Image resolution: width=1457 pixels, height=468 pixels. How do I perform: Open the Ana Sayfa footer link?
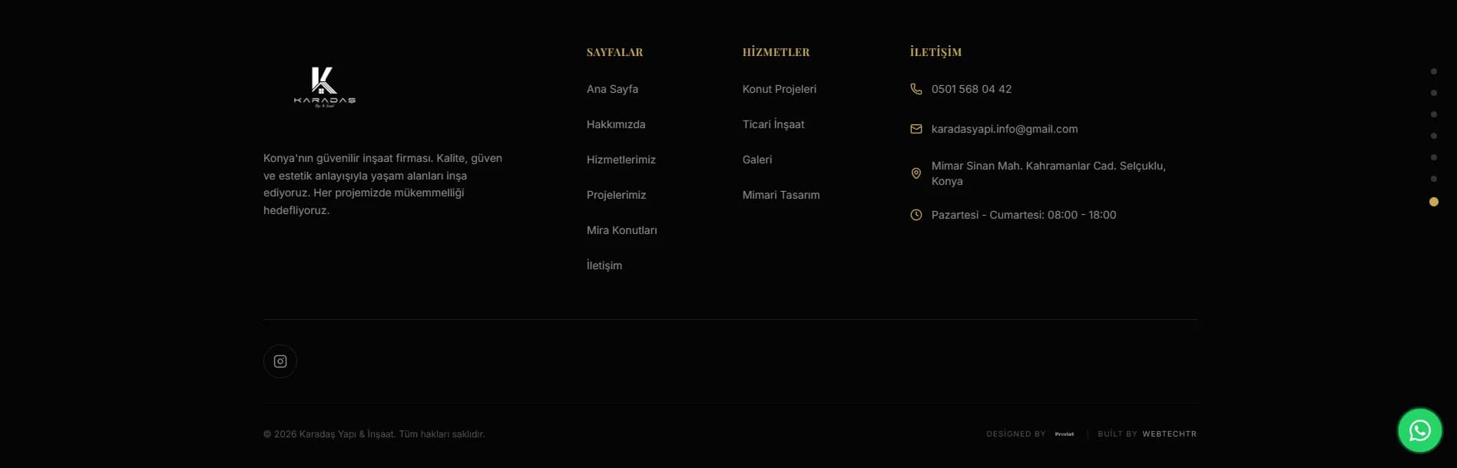(x=612, y=89)
